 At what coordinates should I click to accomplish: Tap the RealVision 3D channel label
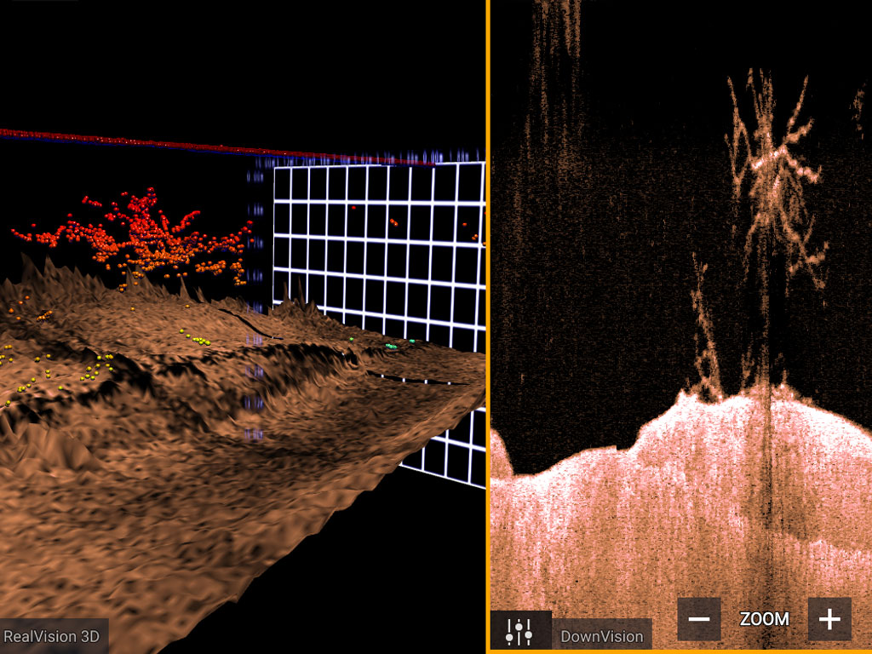click(53, 636)
